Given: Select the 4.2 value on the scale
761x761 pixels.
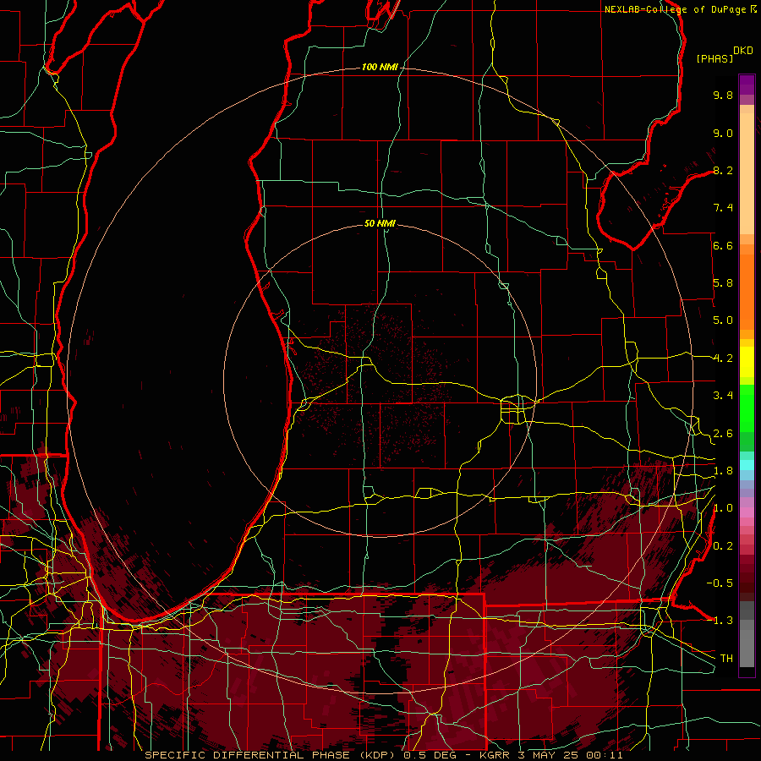Looking at the screenshot, I should point(723,359).
